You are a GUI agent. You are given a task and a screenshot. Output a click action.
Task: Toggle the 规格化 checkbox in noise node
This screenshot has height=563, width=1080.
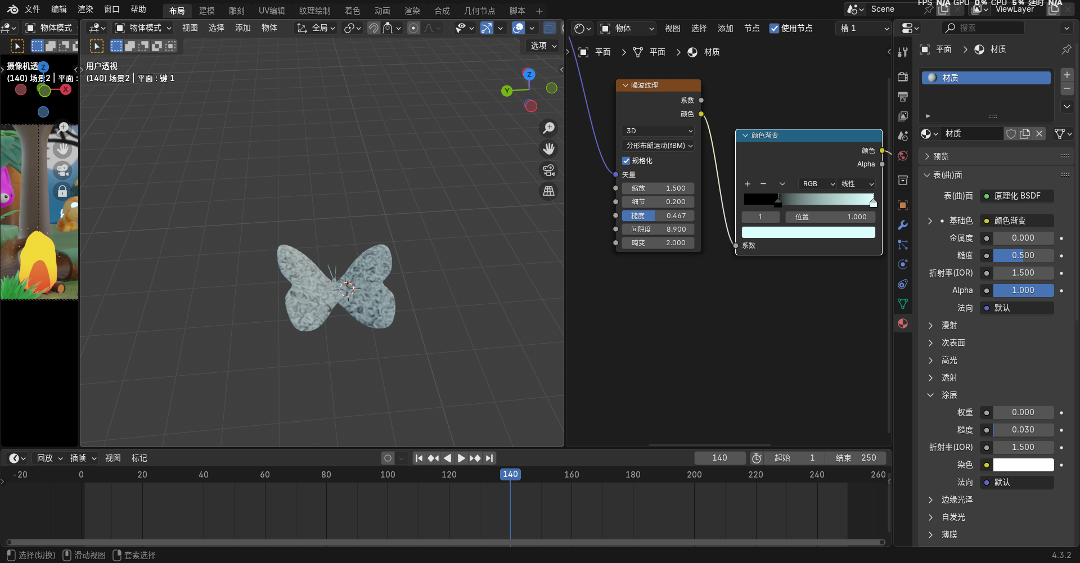pos(626,161)
